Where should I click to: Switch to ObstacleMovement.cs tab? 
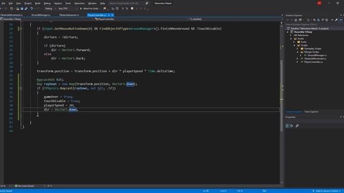(11, 15)
